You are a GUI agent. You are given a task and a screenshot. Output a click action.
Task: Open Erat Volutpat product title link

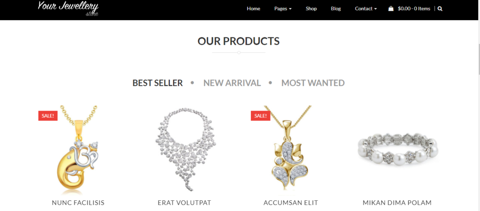(x=184, y=203)
